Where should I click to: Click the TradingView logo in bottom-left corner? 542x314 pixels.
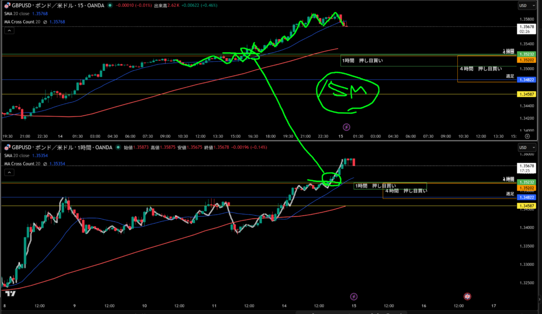(x=9, y=293)
